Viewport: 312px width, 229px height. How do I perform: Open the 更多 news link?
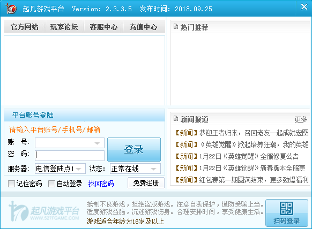(x=301, y=119)
